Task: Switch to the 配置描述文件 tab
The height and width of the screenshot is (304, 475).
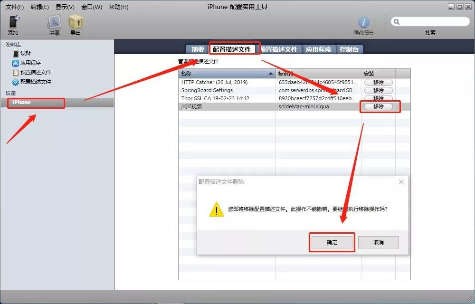Action: pyautogui.click(x=232, y=49)
